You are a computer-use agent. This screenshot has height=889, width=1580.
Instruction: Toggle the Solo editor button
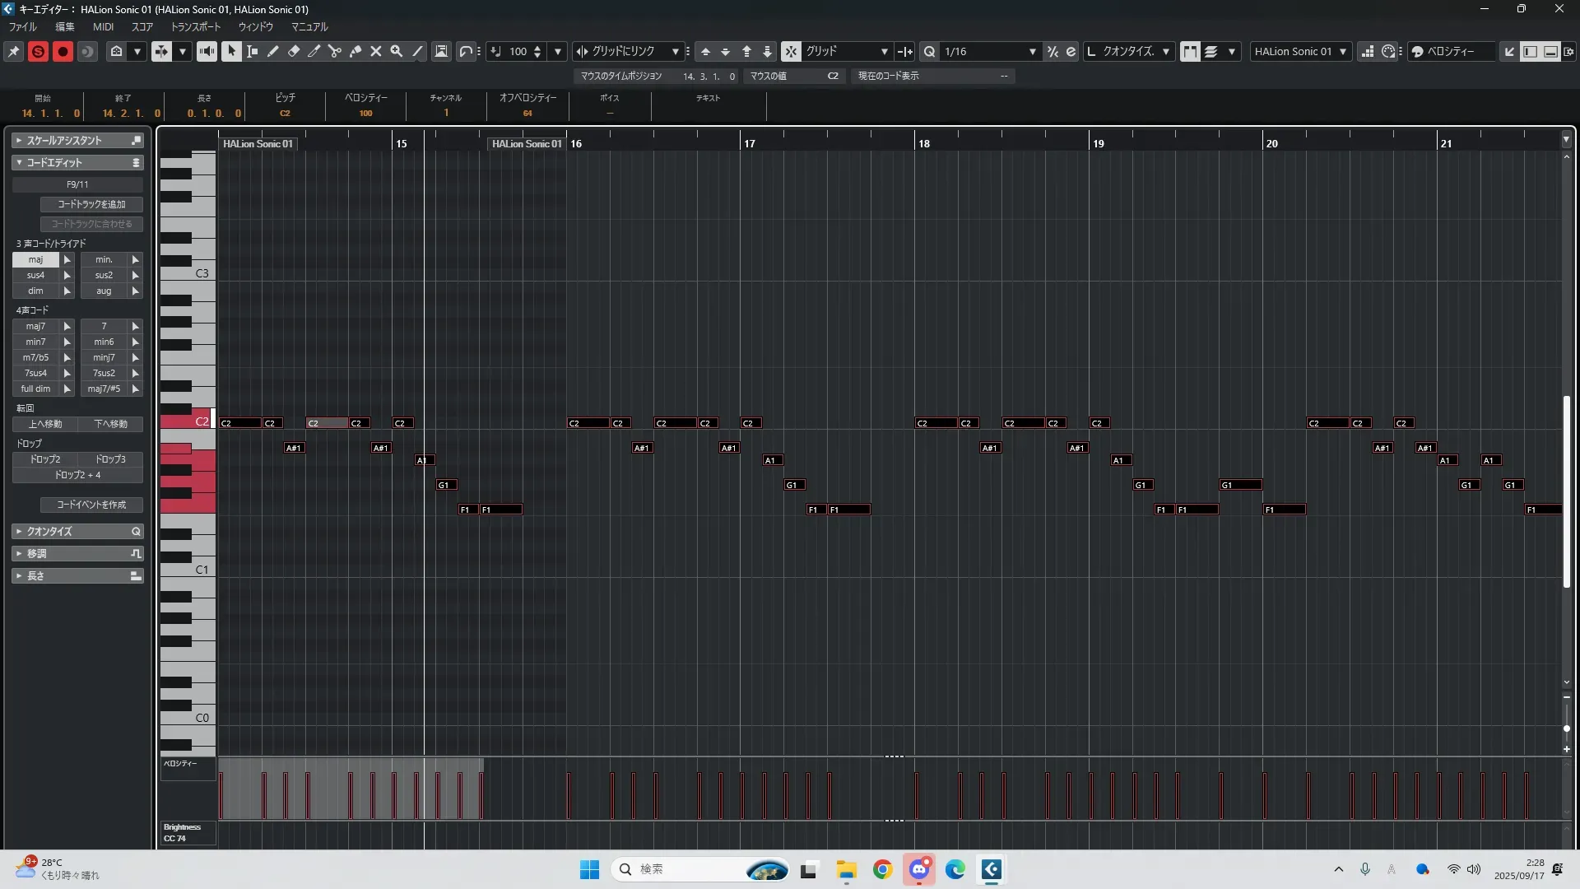(38, 51)
